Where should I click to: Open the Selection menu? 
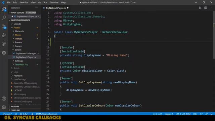click(x=24, y=2)
